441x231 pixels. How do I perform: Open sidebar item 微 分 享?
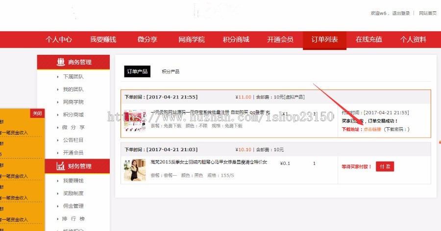(x=73, y=127)
